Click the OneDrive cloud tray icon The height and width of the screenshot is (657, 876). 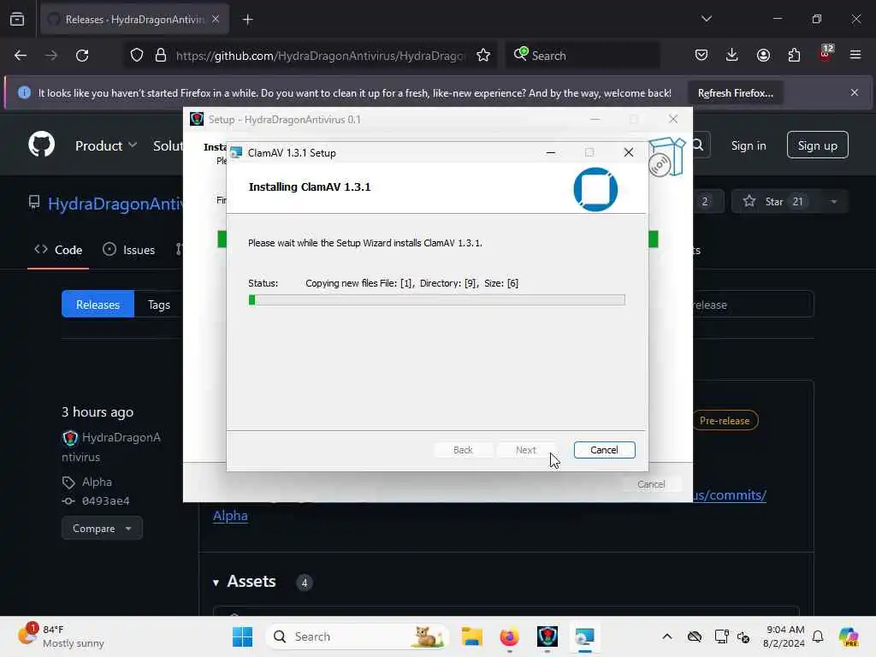point(695,636)
